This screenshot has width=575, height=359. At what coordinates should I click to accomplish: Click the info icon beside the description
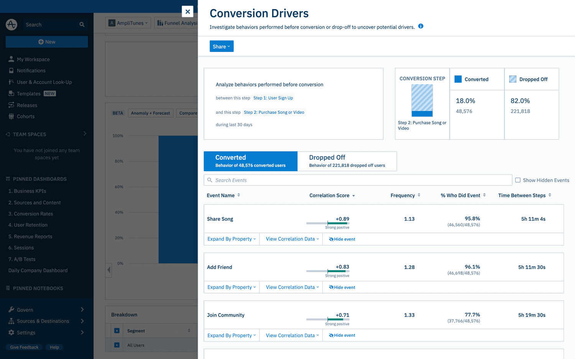421,26
